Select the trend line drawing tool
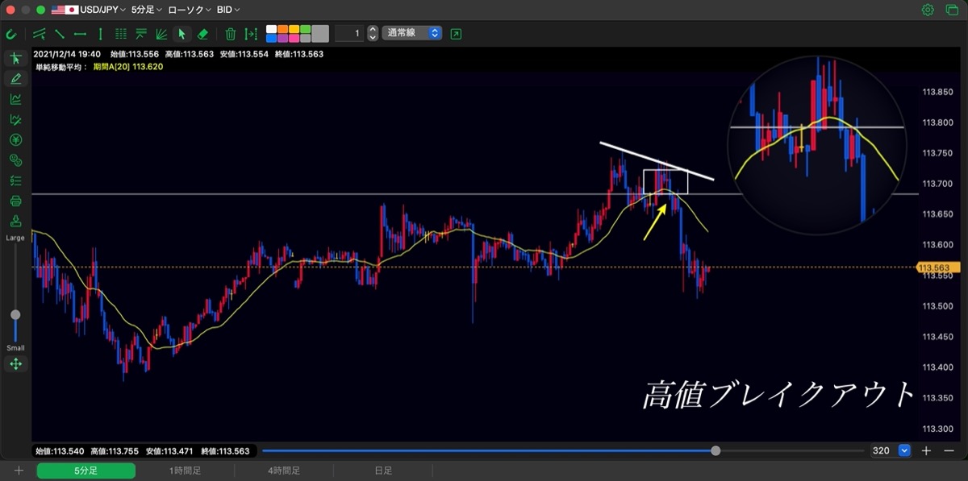Image resolution: width=968 pixels, height=481 pixels. (59, 34)
